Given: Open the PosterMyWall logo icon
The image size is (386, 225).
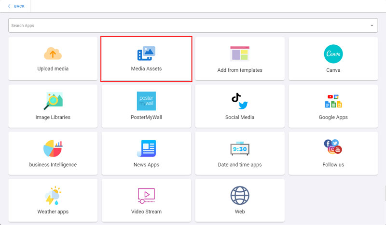Looking at the screenshot, I should [x=146, y=101].
